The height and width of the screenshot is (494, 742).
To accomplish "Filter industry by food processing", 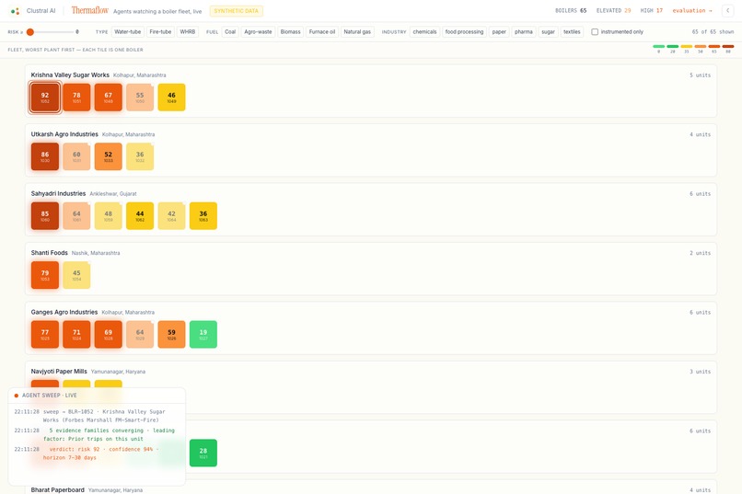I will (464, 31).
